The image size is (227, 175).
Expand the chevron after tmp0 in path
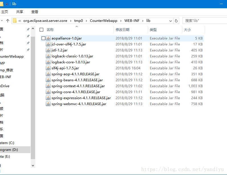coord(86,21)
